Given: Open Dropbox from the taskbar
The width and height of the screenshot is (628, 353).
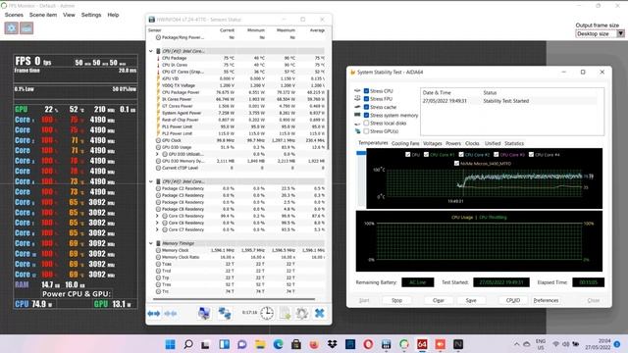Looking at the screenshot, I should tap(332, 344).
